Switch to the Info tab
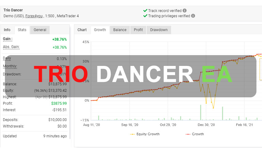 pos(7,30)
